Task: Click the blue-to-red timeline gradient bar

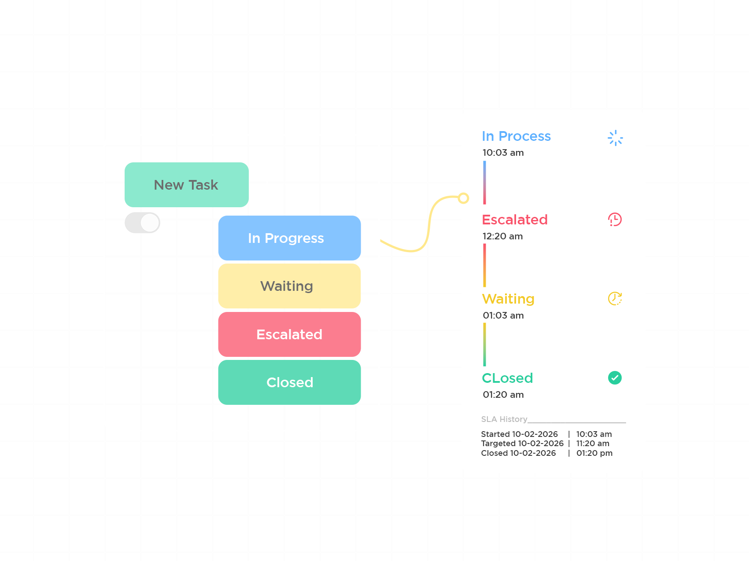Action: 484,182
